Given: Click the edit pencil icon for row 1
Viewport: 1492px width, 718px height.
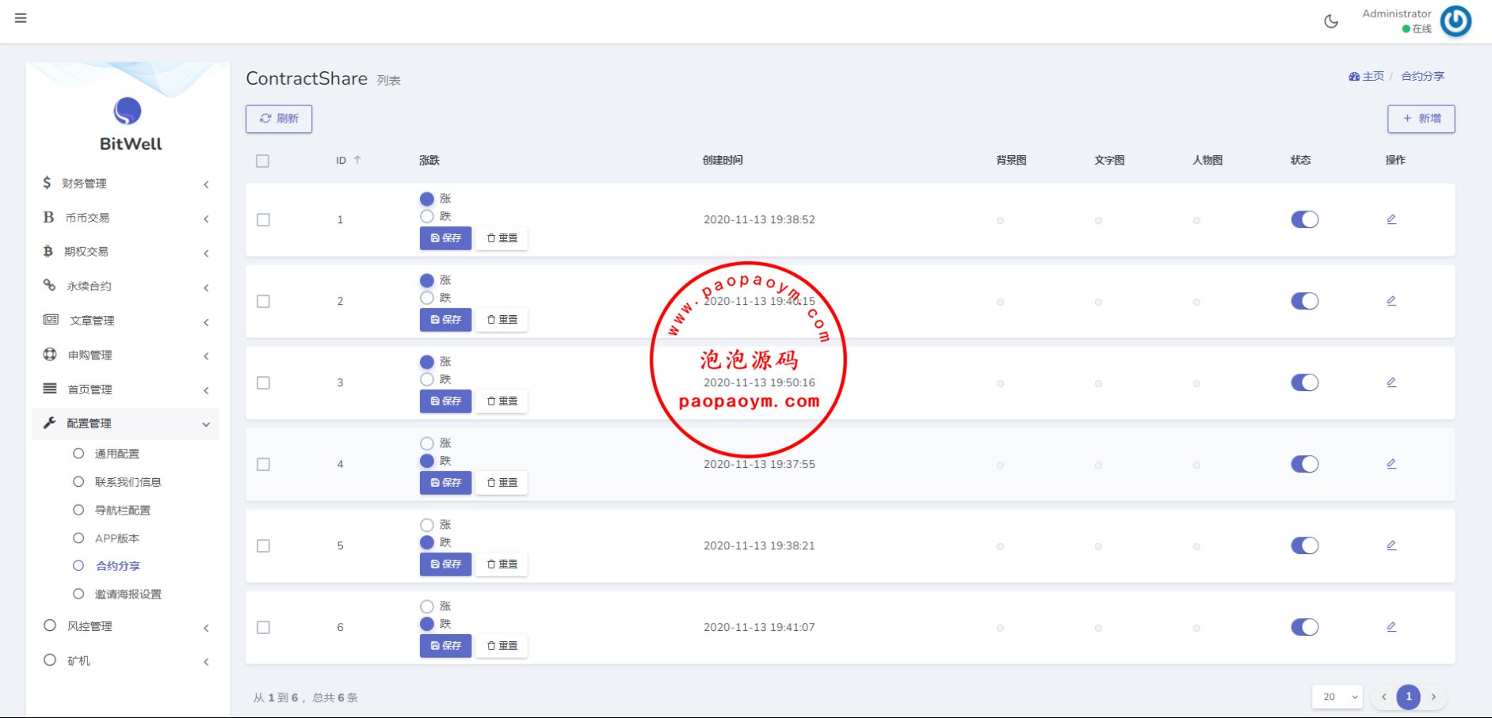Looking at the screenshot, I should pyautogui.click(x=1391, y=219).
